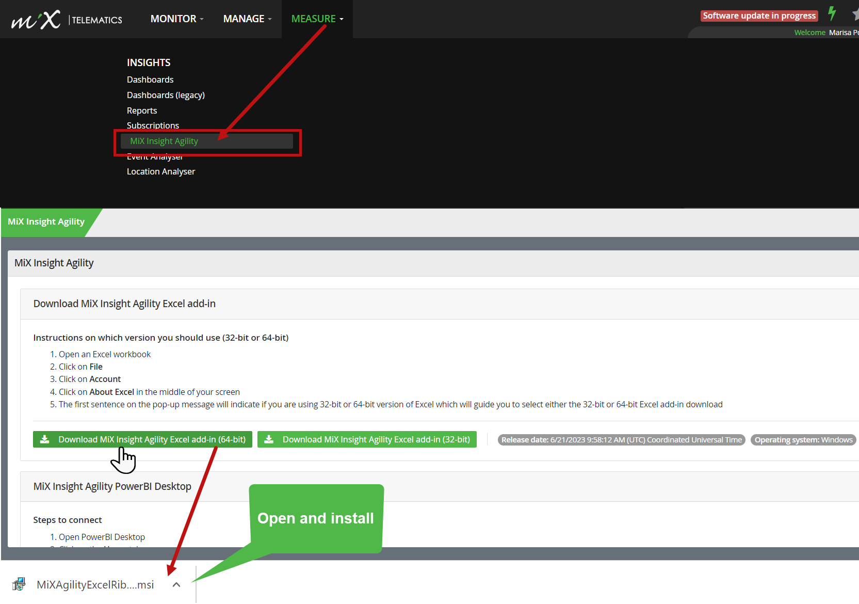
Task: Open Subscriptions from the Insights menu
Action: point(153,125)
